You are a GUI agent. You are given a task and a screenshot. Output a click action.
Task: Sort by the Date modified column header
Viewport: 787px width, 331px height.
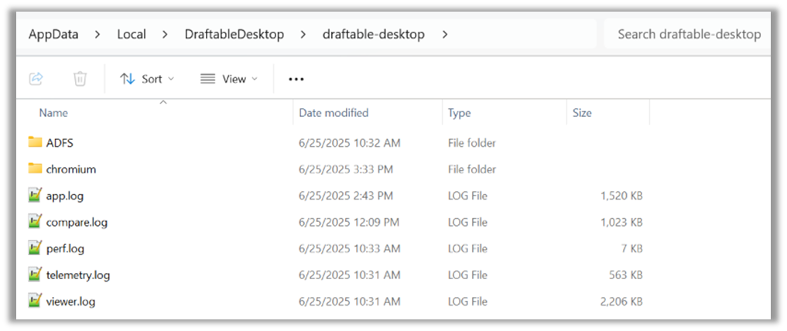(334, 113)
